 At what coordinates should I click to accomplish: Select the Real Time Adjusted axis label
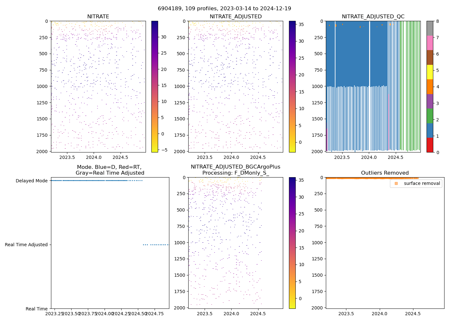click(26, 245)
